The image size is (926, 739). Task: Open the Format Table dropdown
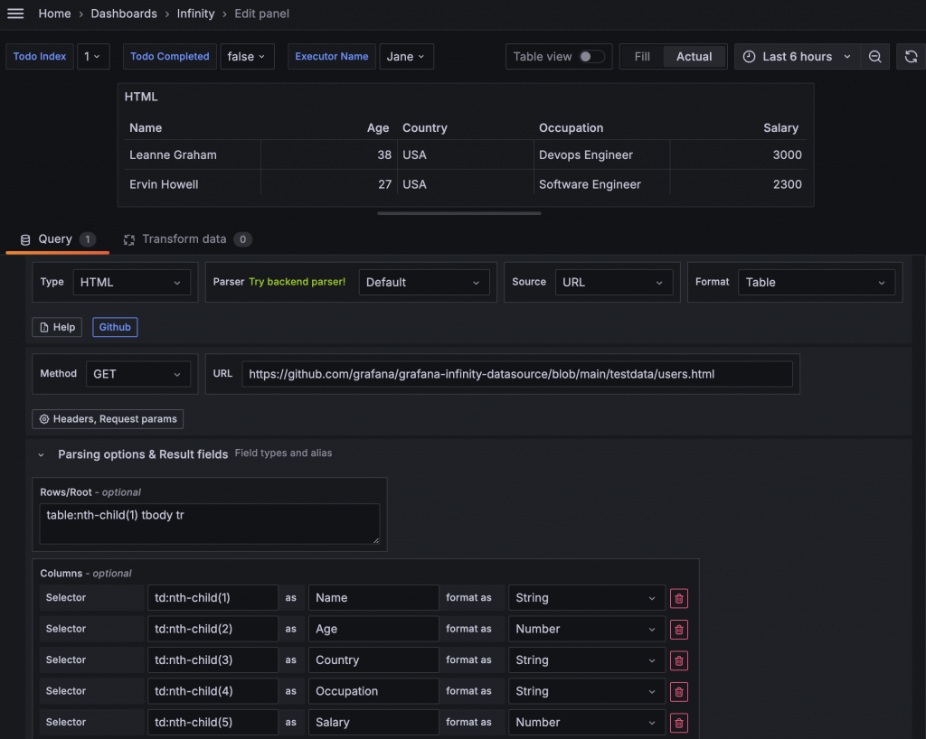[x=817, y=282]
